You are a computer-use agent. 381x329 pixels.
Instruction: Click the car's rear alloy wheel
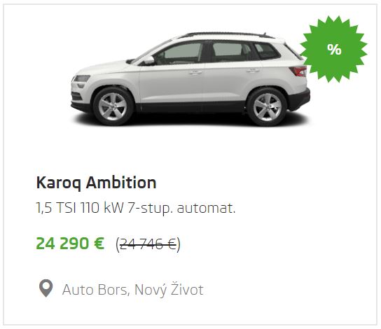click(267, 107)
